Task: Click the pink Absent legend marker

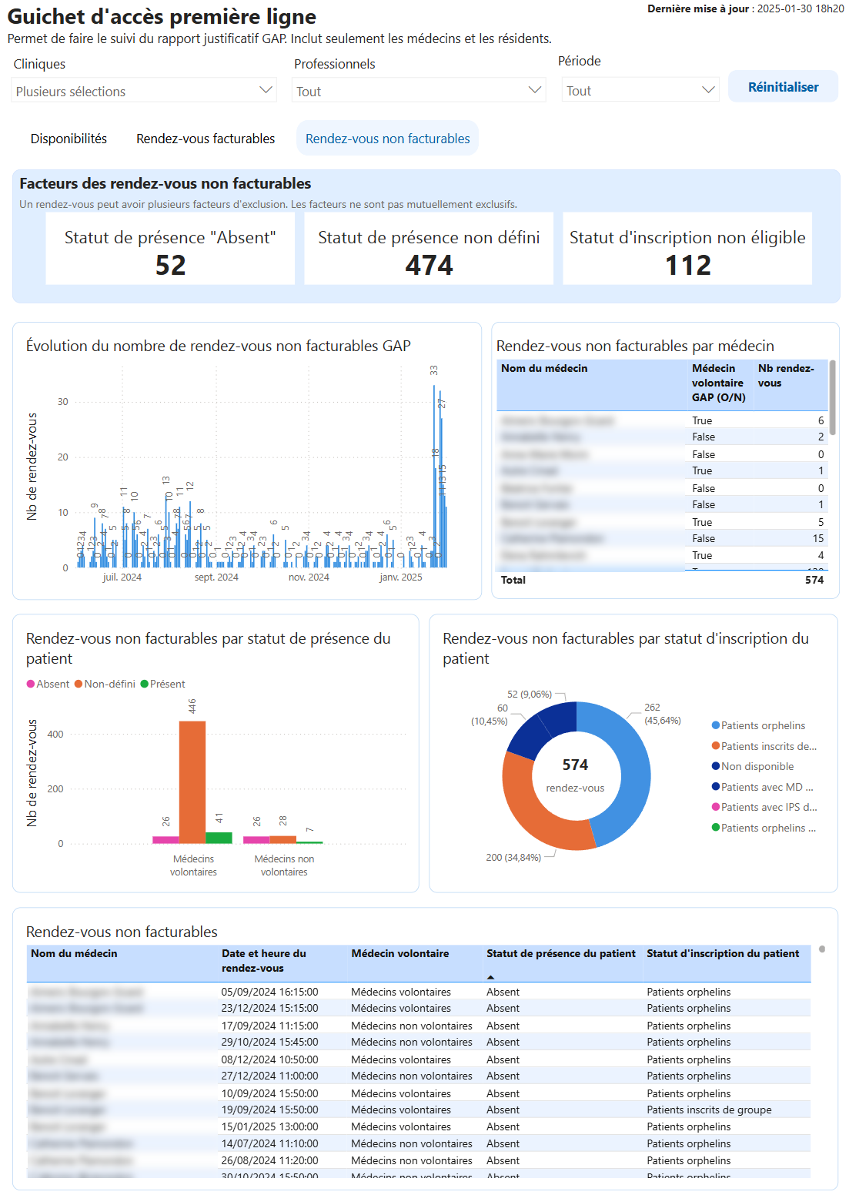Action: pos(31,684)
